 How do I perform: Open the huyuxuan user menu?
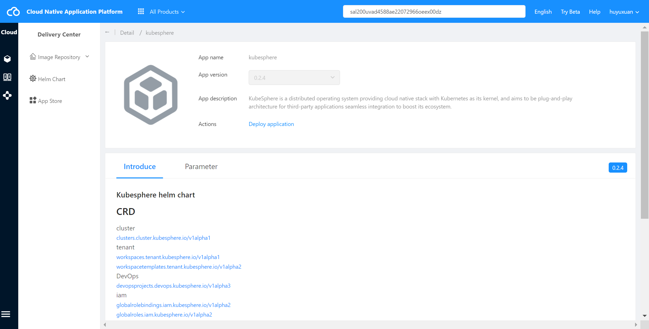(624, 12)
